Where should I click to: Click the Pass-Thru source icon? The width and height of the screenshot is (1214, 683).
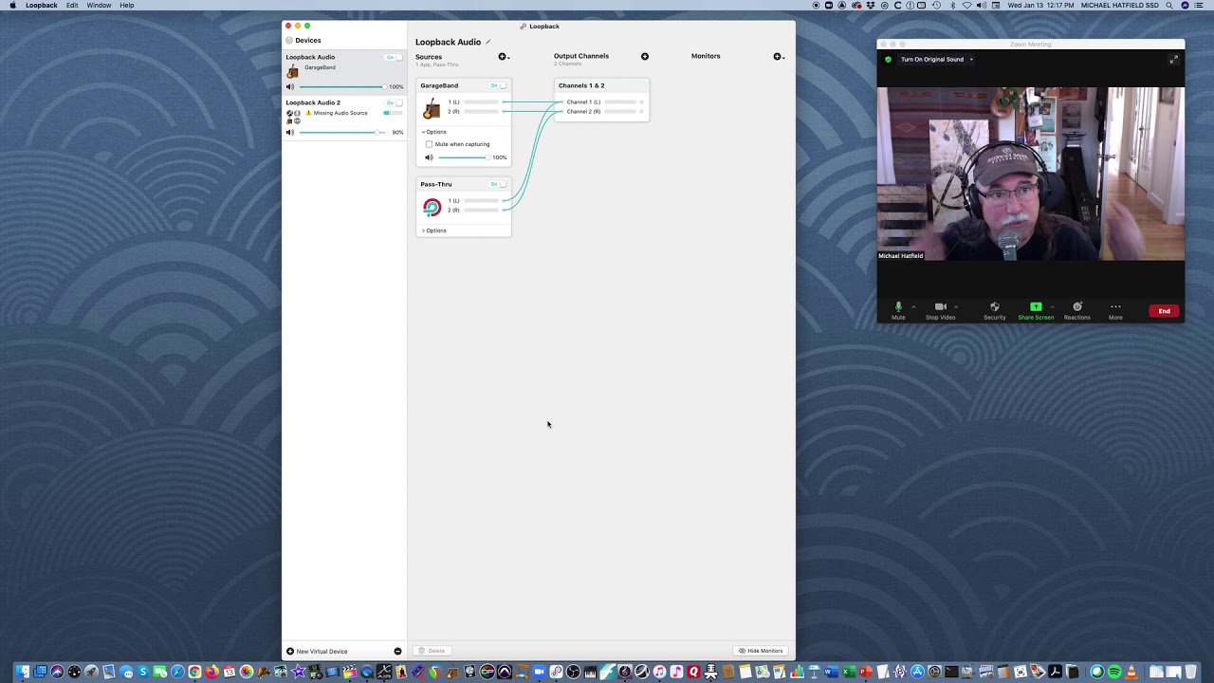(432, 207)
